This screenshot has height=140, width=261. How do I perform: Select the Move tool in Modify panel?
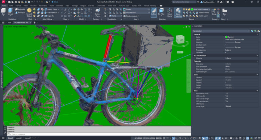(82, 10)
